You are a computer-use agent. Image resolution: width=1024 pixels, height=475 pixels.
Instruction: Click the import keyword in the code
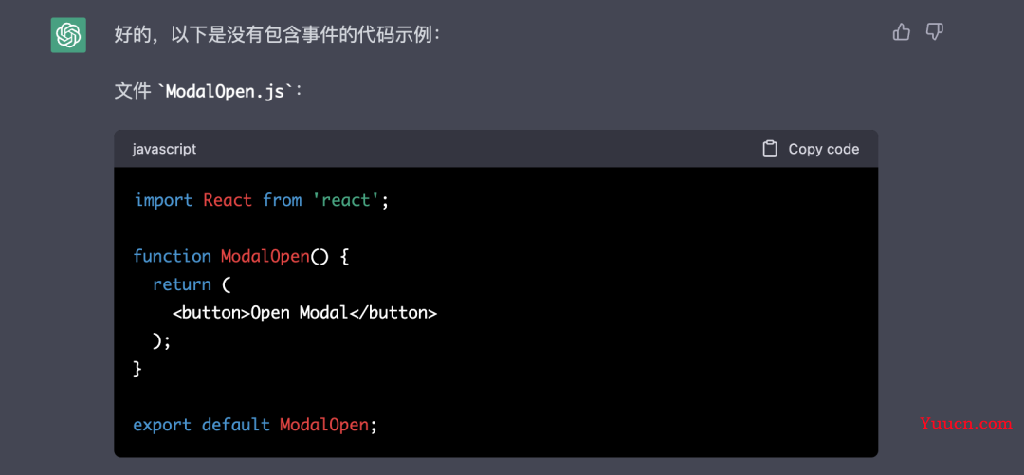[x=163, y=200]
